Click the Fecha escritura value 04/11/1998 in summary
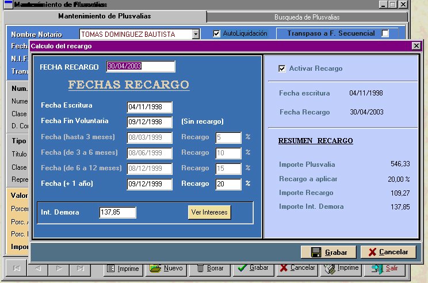The height and width of the screenshot is (283, 428). coord(366,93)
